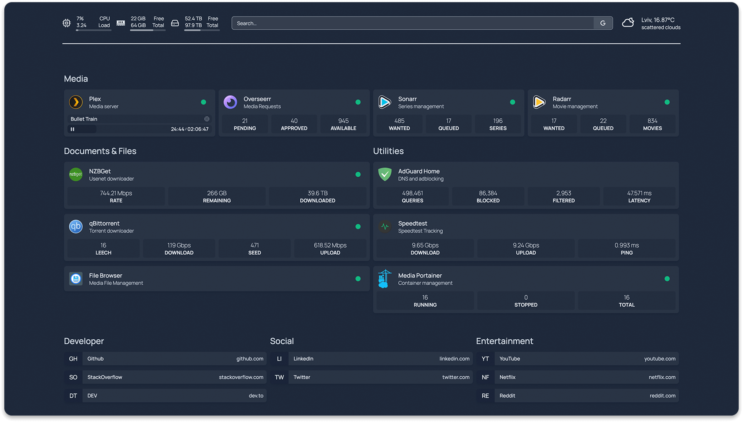
Task: Focus the Search input field
Action: point(411,23)
